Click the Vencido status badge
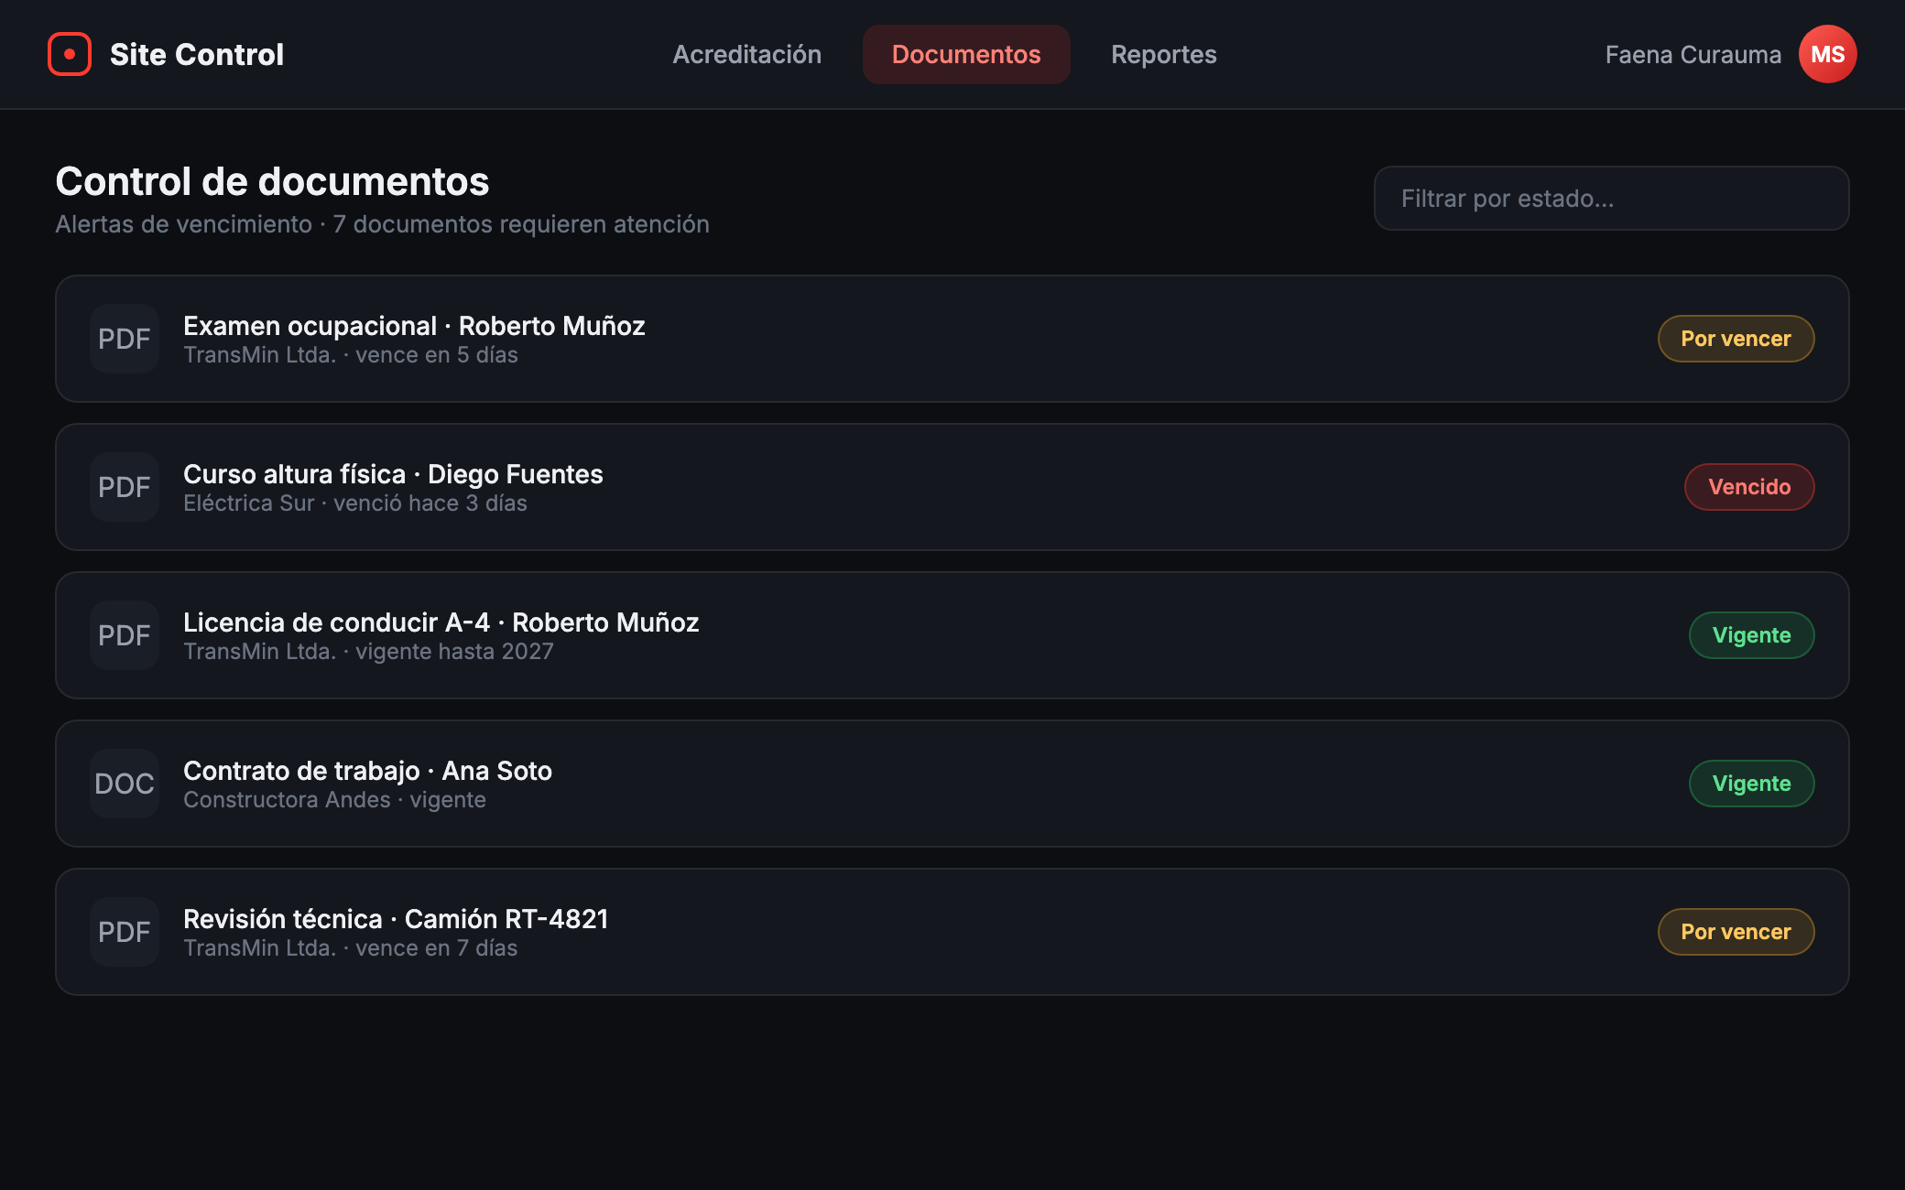The width and height of the screenshot is (1905, 1190). tap(1749, 487)
